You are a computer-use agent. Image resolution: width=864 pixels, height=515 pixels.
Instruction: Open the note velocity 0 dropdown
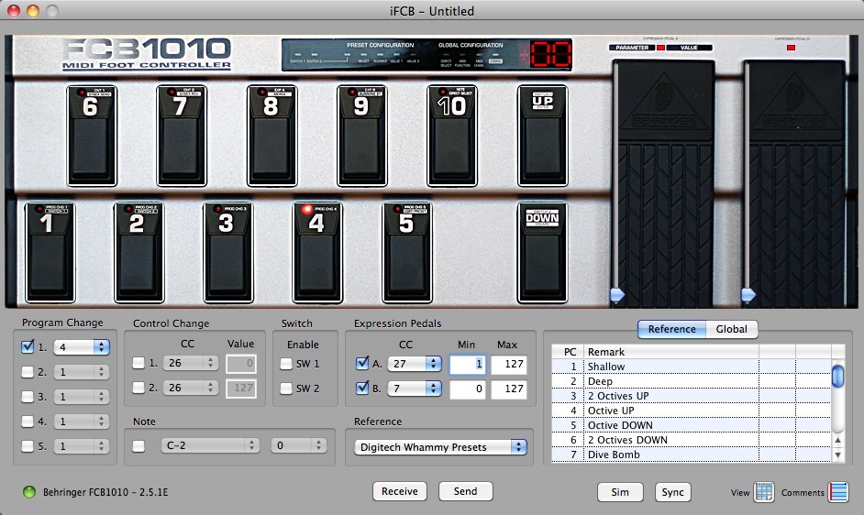(x=298, y=445)
